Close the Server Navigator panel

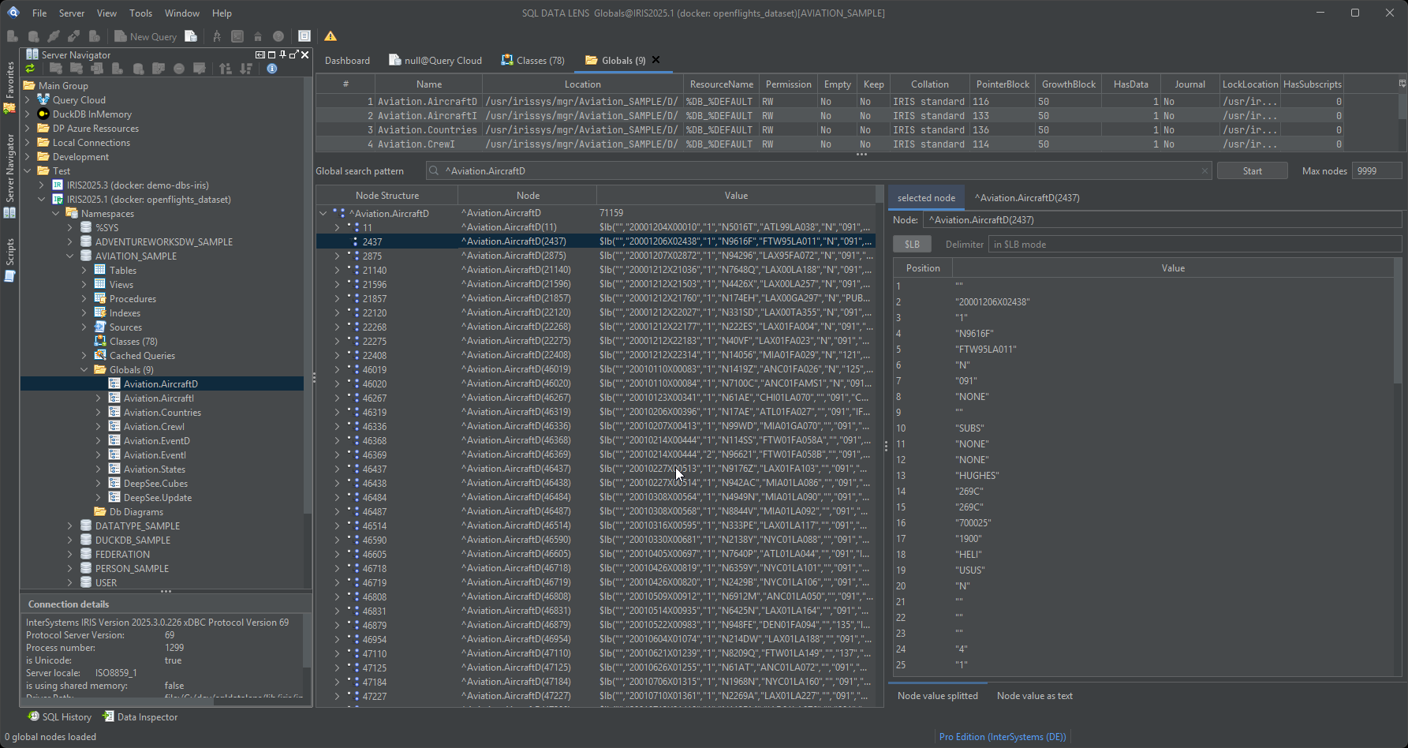click(304, 54)
